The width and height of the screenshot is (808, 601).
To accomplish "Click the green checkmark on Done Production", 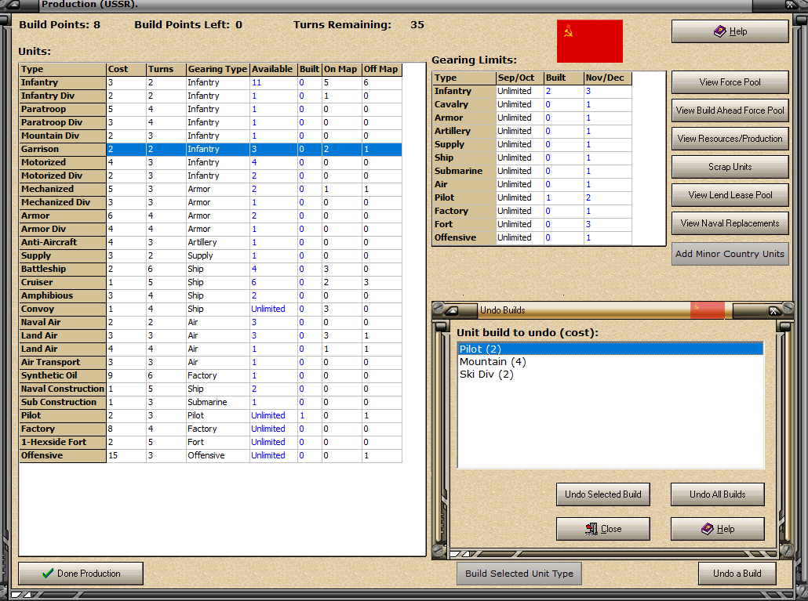I will [48, 574].
